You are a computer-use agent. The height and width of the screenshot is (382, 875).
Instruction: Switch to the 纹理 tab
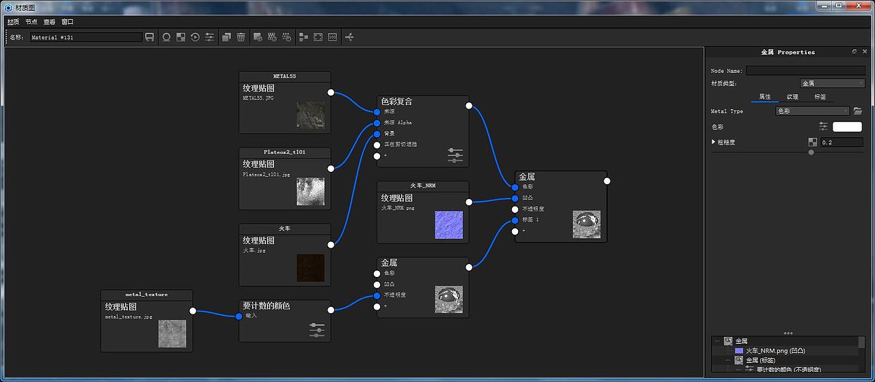(792, 97)
